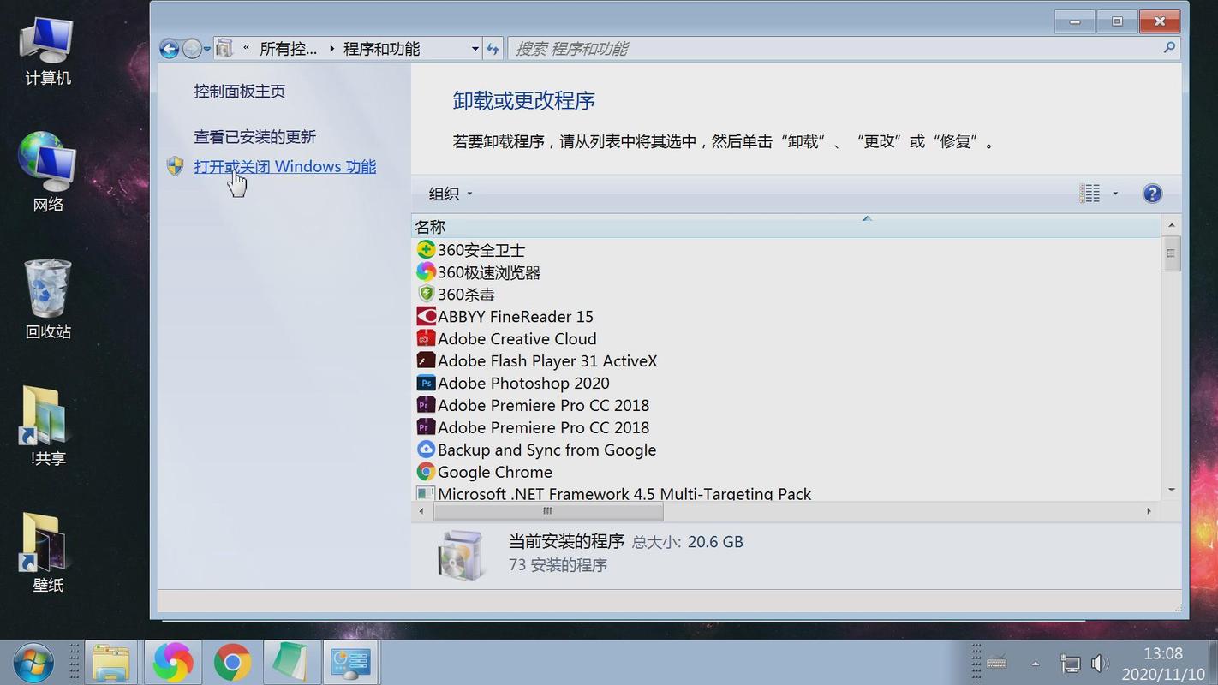Click the refresh icon in the address bar
This screenshot has height=685, width=1218.
click(493, 49)
